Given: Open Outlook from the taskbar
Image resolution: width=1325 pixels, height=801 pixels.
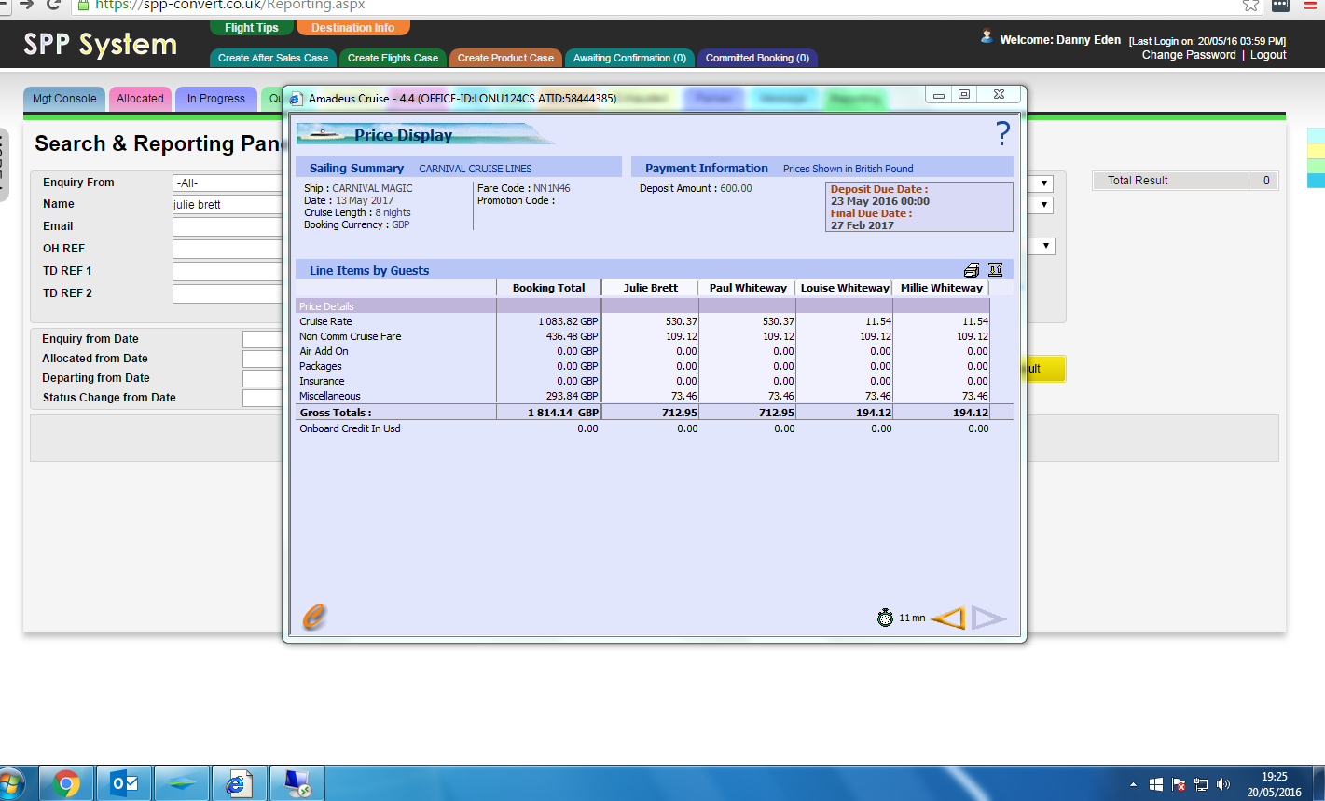Looking at the screenshot, I should click(x=124, y=783).
